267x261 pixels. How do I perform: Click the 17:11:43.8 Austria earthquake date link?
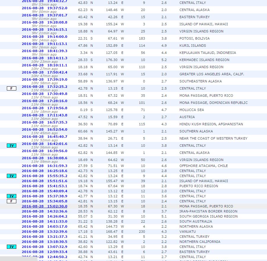pyautogui.click(x=44, y=115)
